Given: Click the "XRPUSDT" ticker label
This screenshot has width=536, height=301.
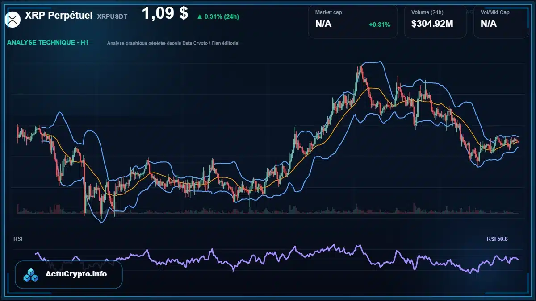Looking at the screenshot, I should (x=112, y=16).
